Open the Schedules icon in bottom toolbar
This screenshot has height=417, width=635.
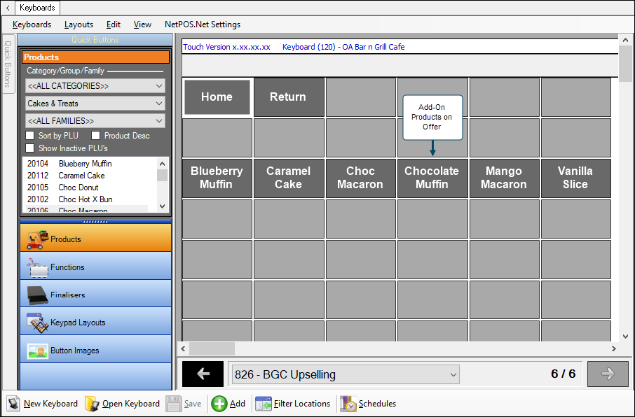[x=348, y=404]
